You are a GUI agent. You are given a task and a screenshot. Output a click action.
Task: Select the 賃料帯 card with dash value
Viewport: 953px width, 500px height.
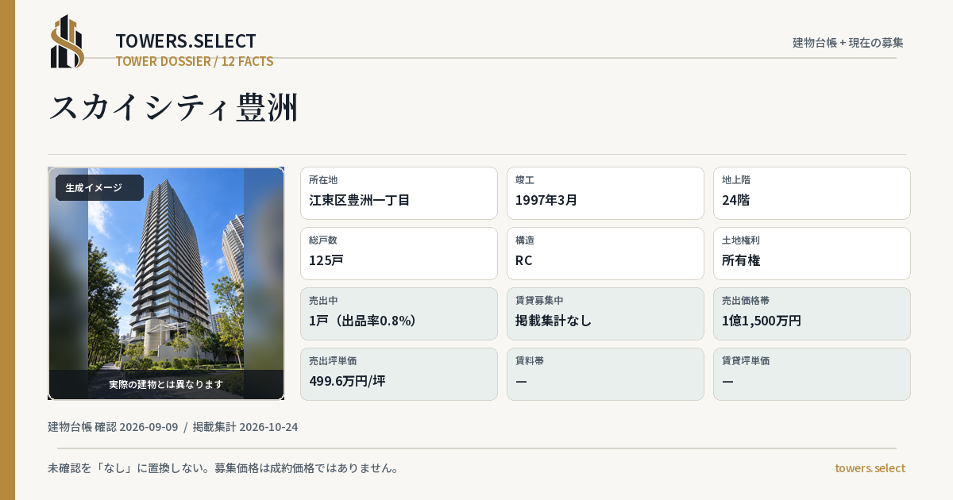click(x=605, y=374)
